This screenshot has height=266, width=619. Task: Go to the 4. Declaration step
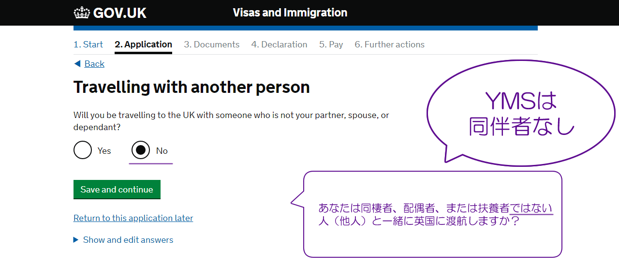(279, 44)
